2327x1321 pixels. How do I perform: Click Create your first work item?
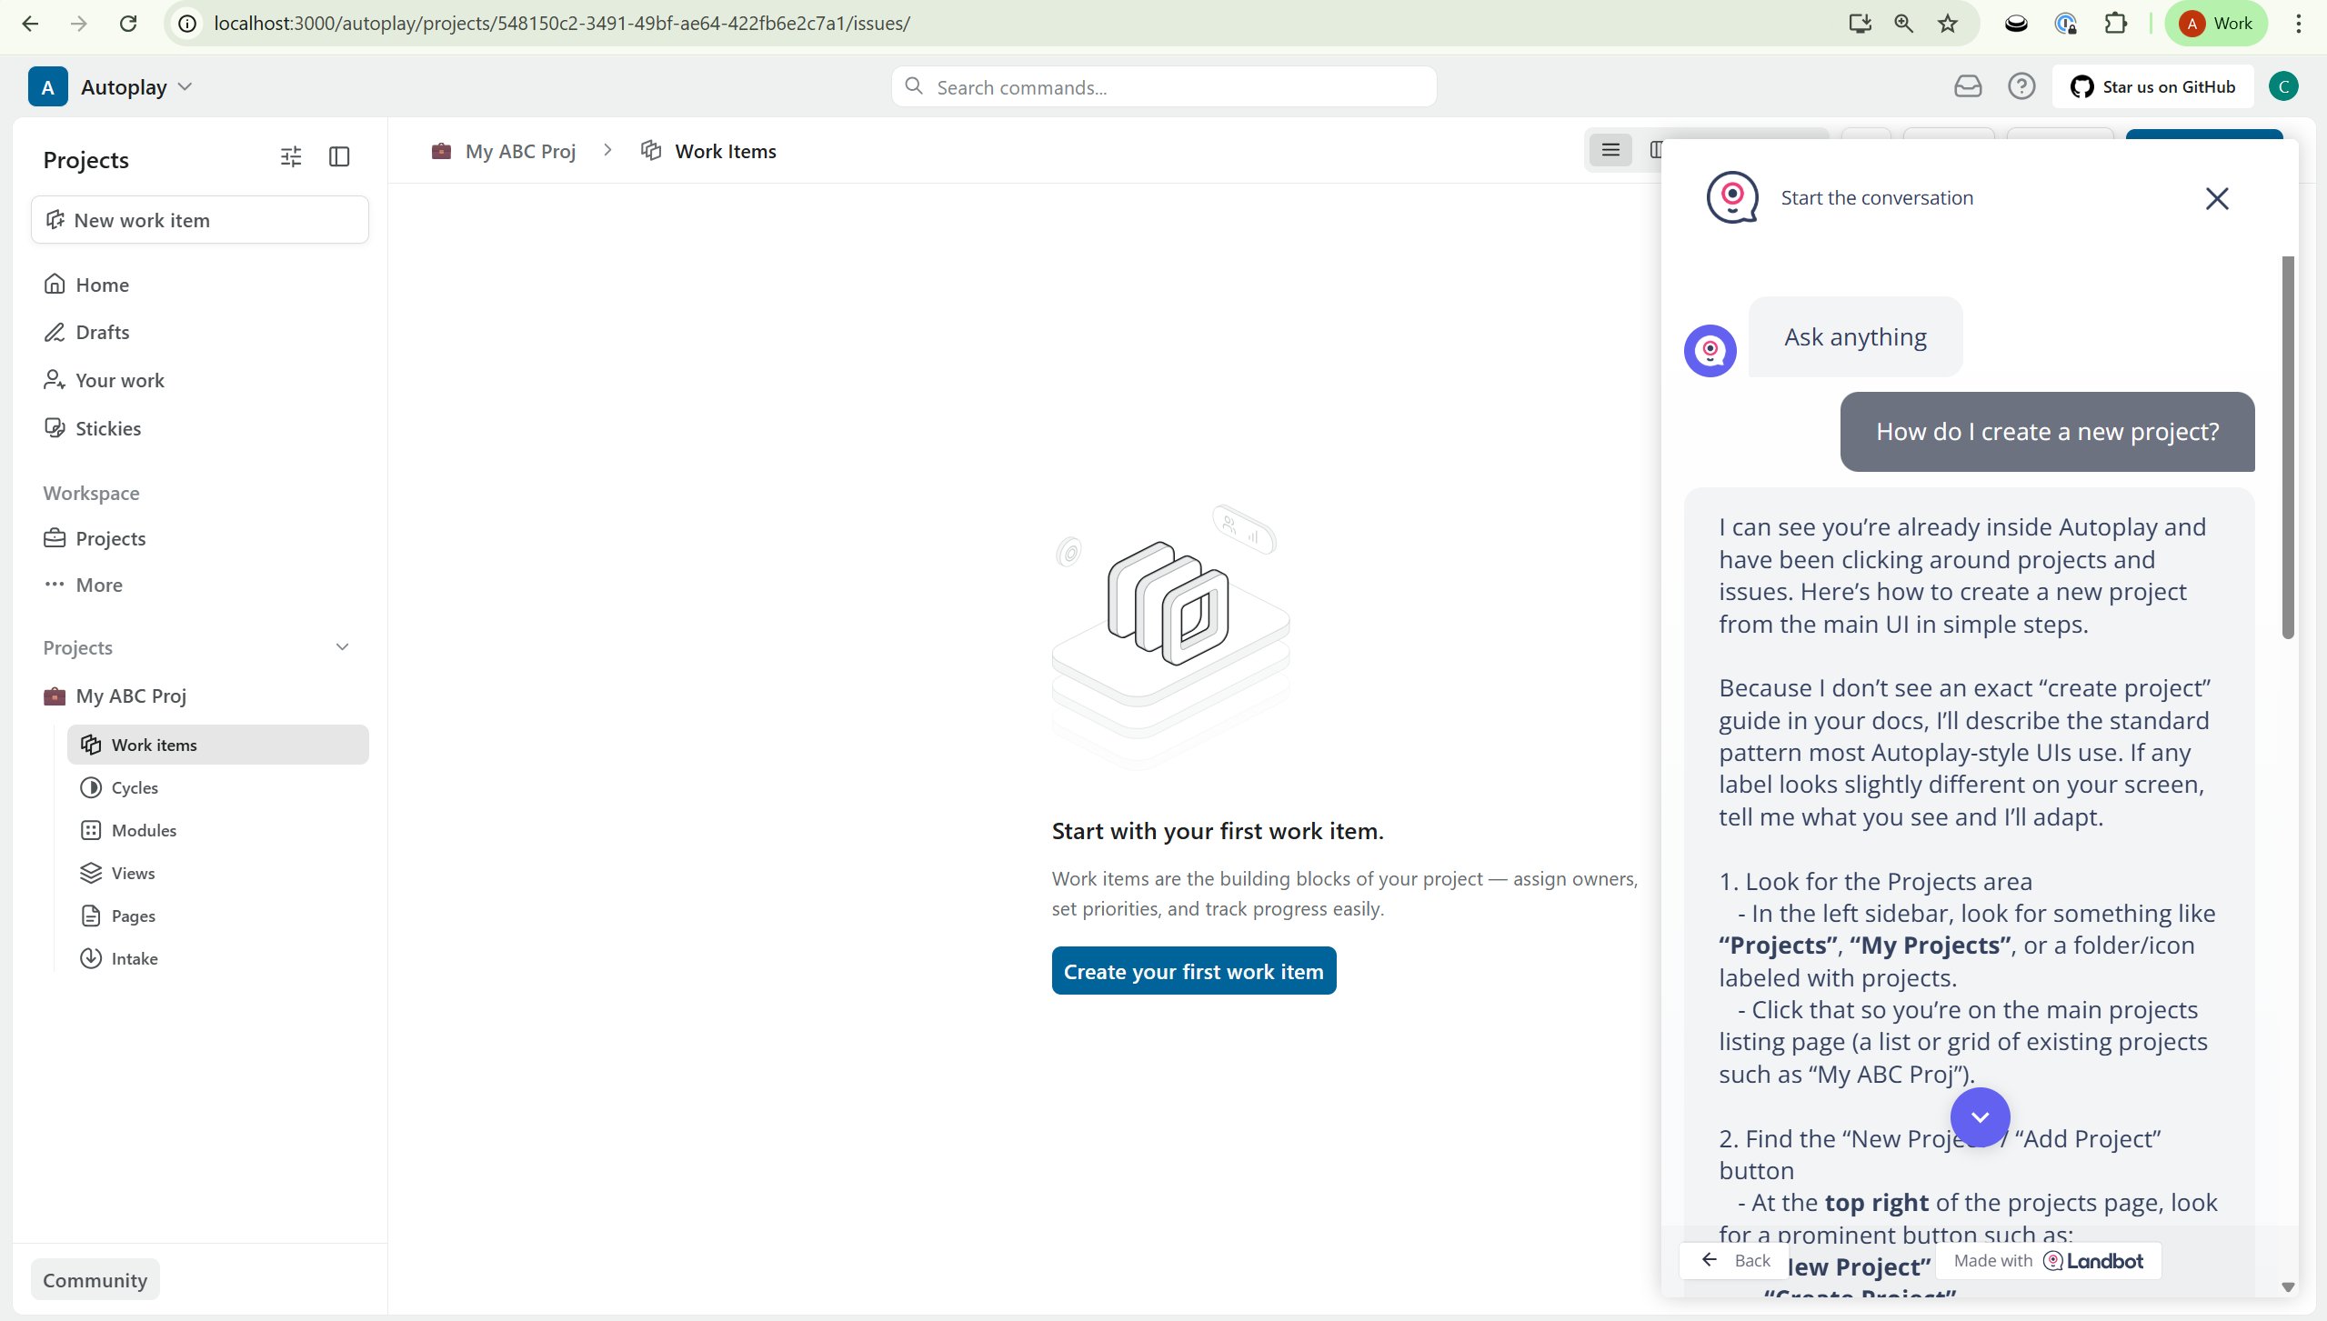click(1193, 971)
